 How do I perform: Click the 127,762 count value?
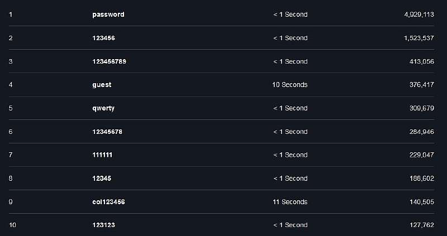point(422,225)
